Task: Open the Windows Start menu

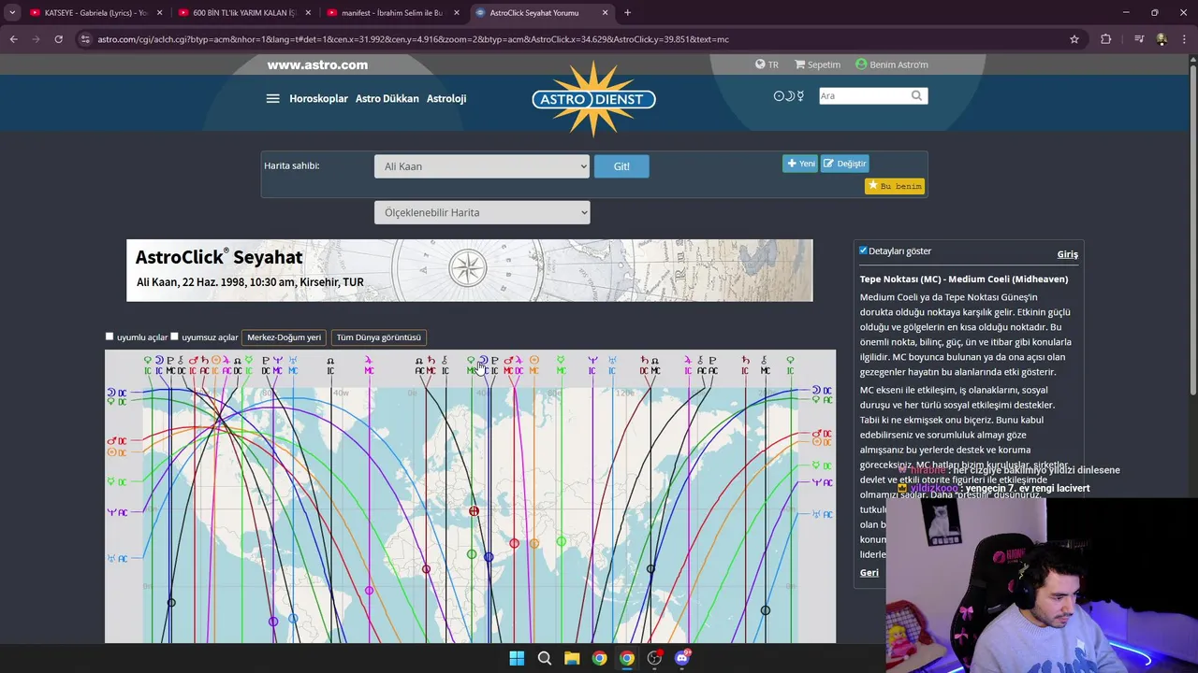Action: pyautogui.click(x=517, y=658)
